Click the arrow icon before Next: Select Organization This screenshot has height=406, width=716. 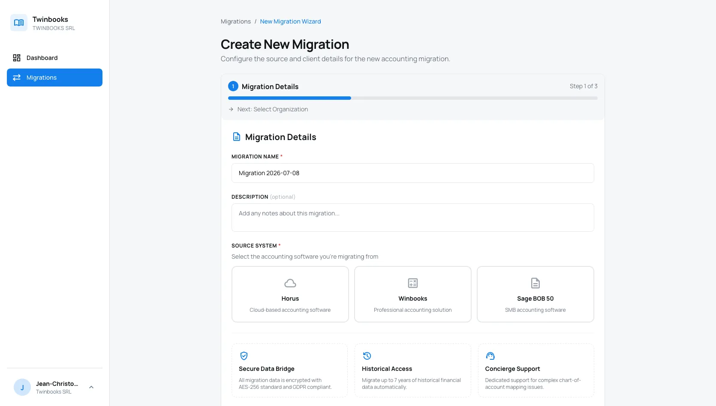coord(231,109)
